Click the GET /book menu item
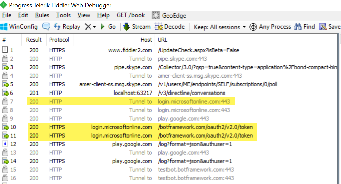Image resolution: width=341 pixels, height=184 pixels. tap(131, 15)
